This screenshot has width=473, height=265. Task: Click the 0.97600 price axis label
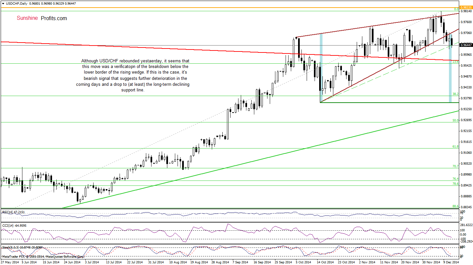click(x=466, y=22)
